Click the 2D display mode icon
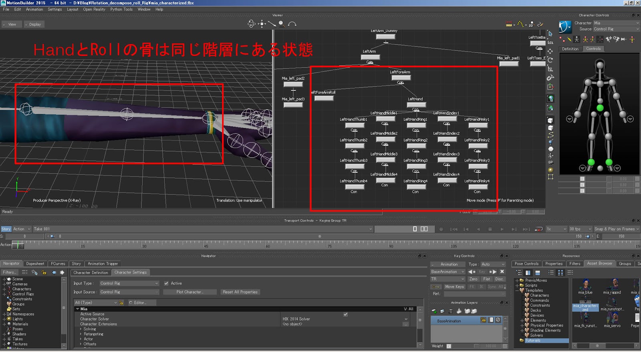 coord(531,24)
